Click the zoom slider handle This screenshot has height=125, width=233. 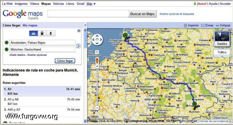pyautogui.click(x=97, y=93)
